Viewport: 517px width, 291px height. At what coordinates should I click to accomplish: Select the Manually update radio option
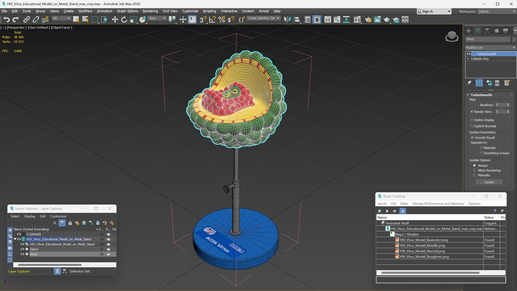click(x=474, y=175)
